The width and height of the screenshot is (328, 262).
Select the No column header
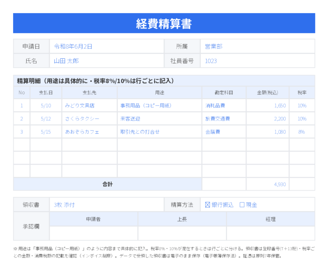[22, 93]
